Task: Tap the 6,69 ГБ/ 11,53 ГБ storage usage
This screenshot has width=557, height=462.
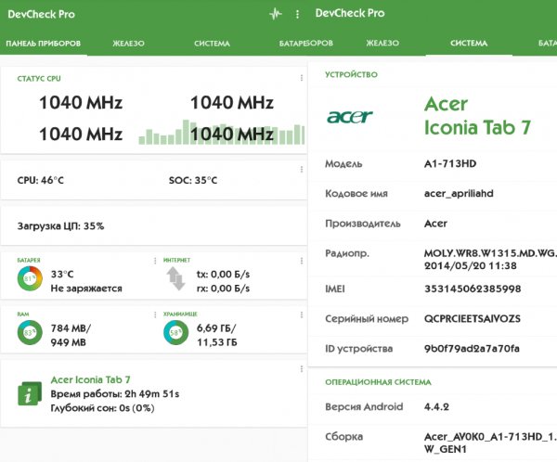Action: 216,335
